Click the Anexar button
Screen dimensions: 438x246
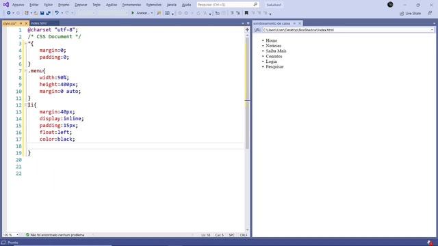click(142, 13)
